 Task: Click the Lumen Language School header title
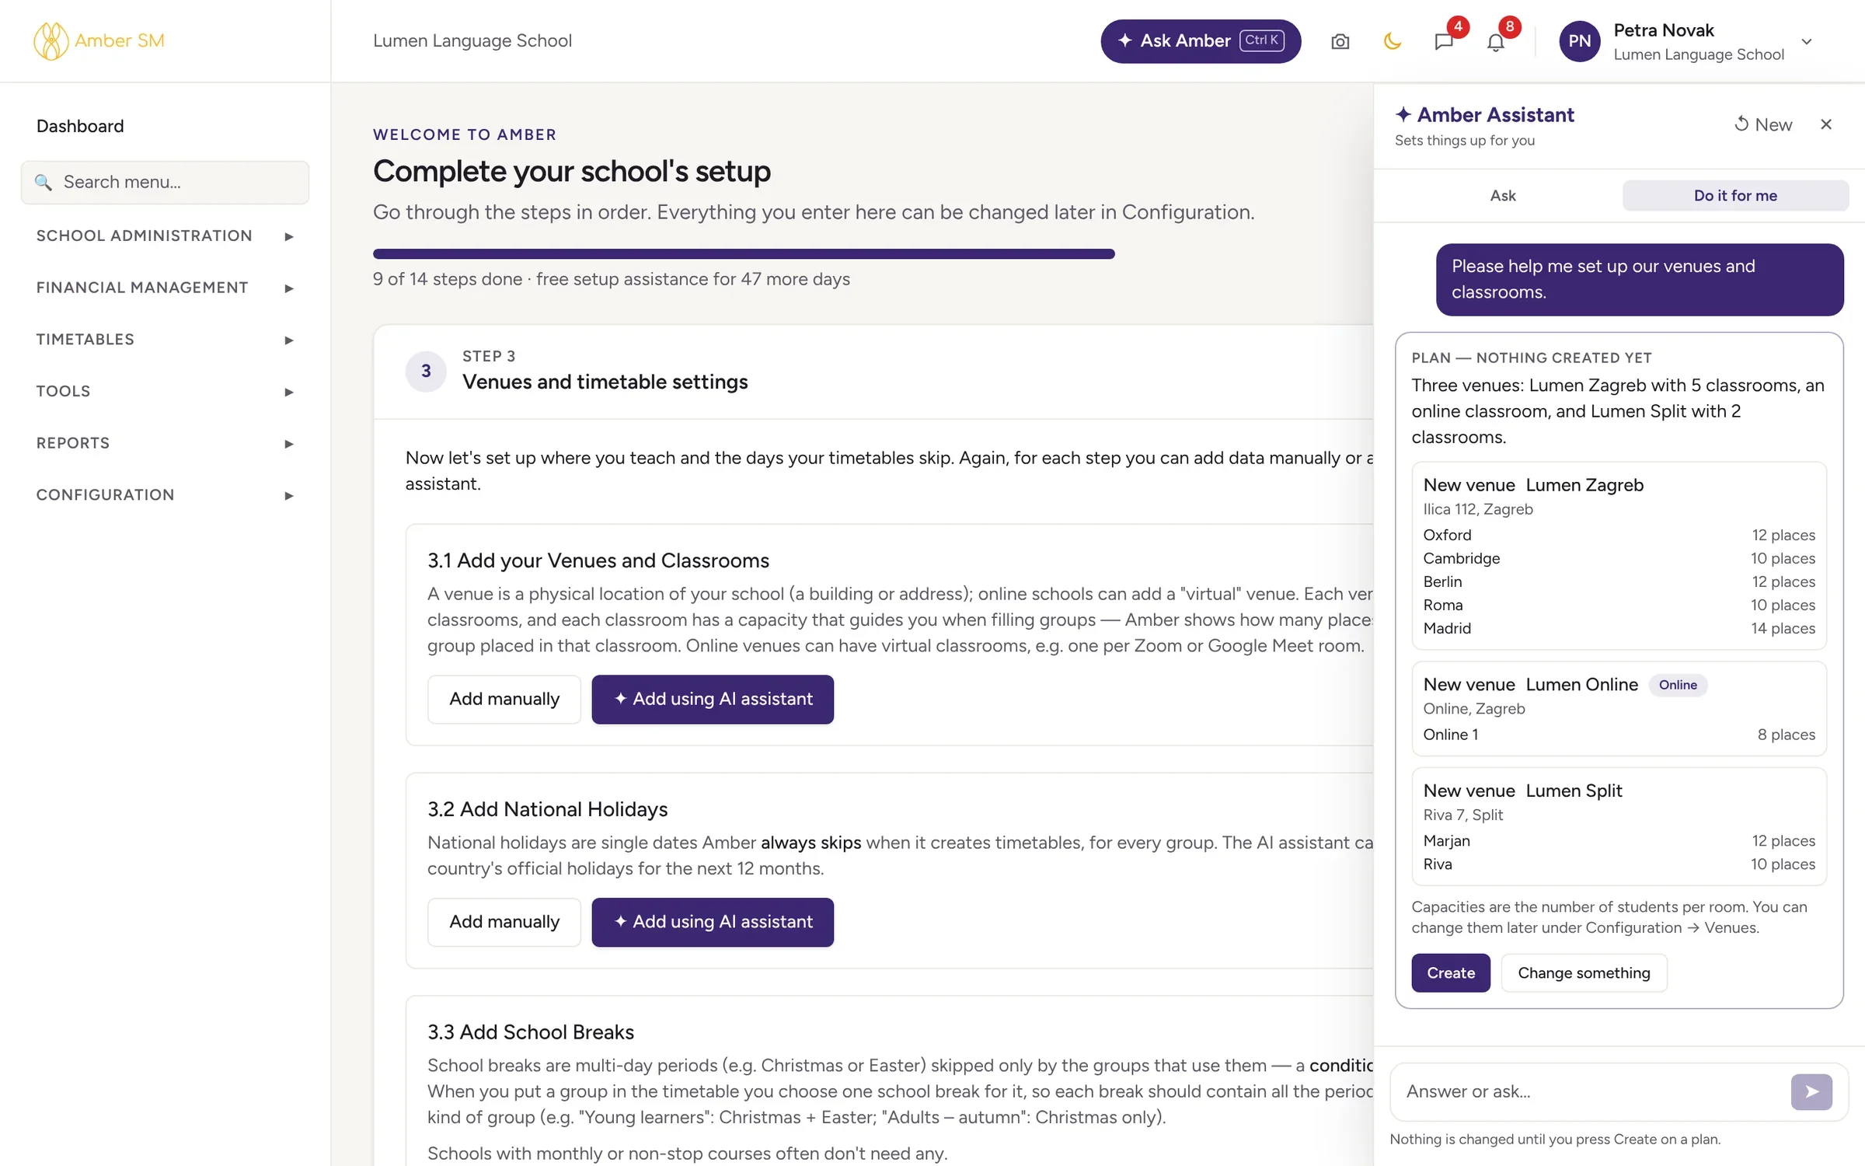(x=472, y=40)
